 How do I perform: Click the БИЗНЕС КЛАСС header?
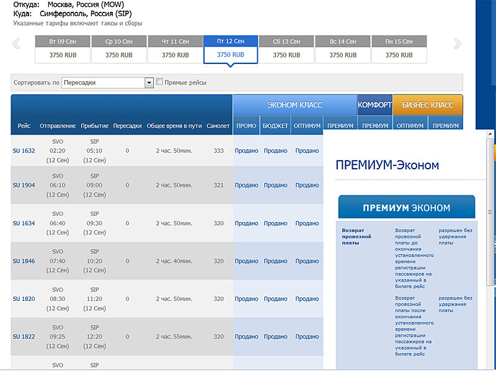click(428, 105)
